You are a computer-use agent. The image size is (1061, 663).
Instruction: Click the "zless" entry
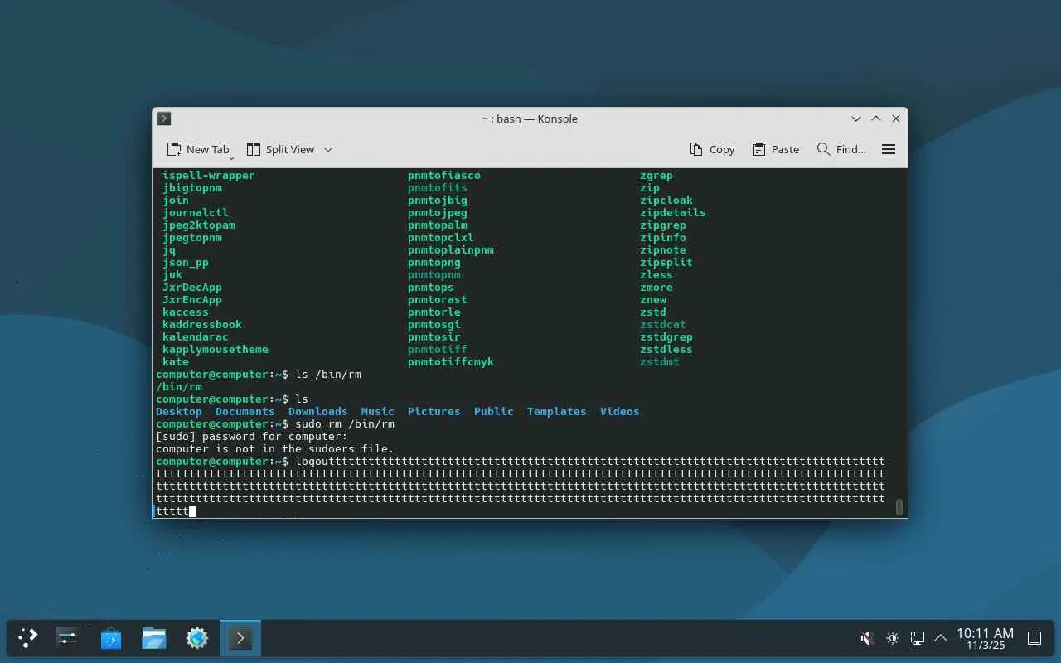[x=656, y=275]
